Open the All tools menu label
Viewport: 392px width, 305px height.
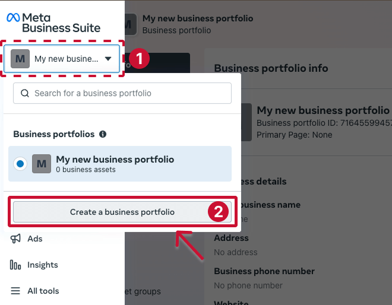click(43, 291)
